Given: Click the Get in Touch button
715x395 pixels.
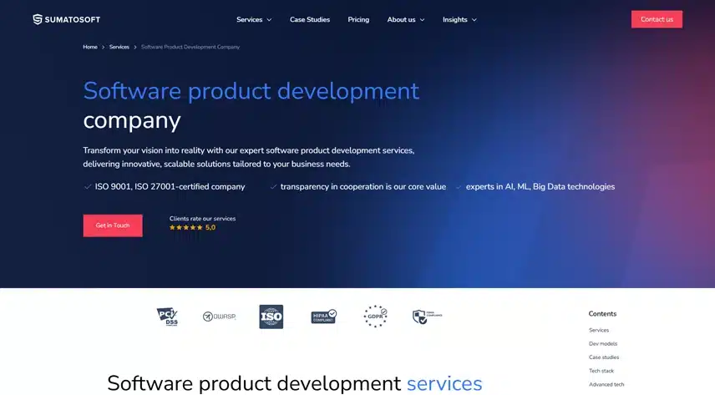Looking at the screenshot, I should coord(113,225).
